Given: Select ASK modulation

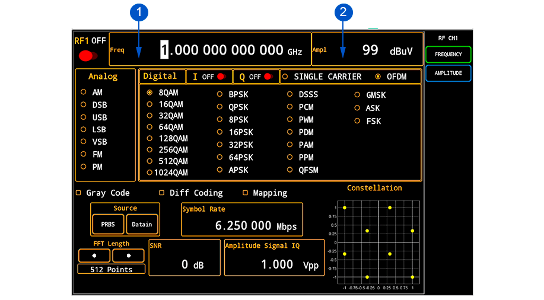Looking at the screenshot, I should coord(357,108).
